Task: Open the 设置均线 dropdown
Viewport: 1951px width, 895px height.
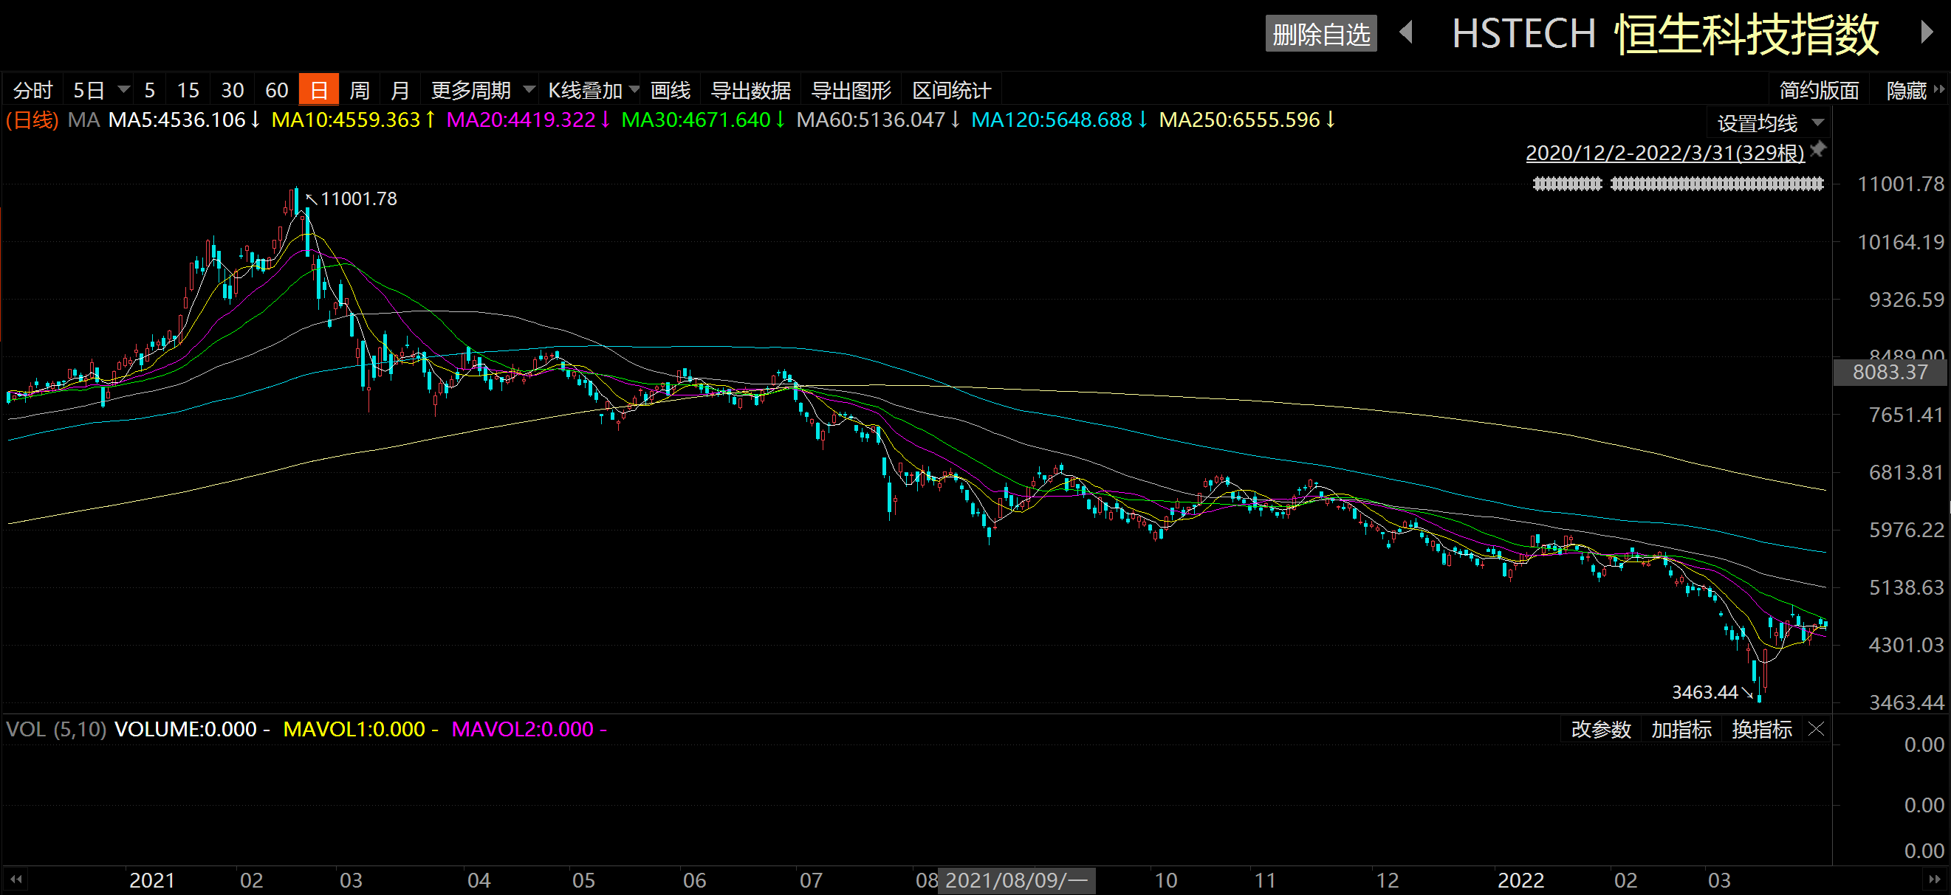Action: point(1769,122)
